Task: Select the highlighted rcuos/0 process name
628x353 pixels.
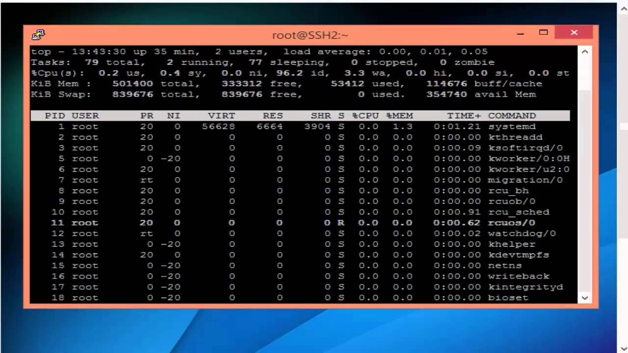Action: click(512, 223)
